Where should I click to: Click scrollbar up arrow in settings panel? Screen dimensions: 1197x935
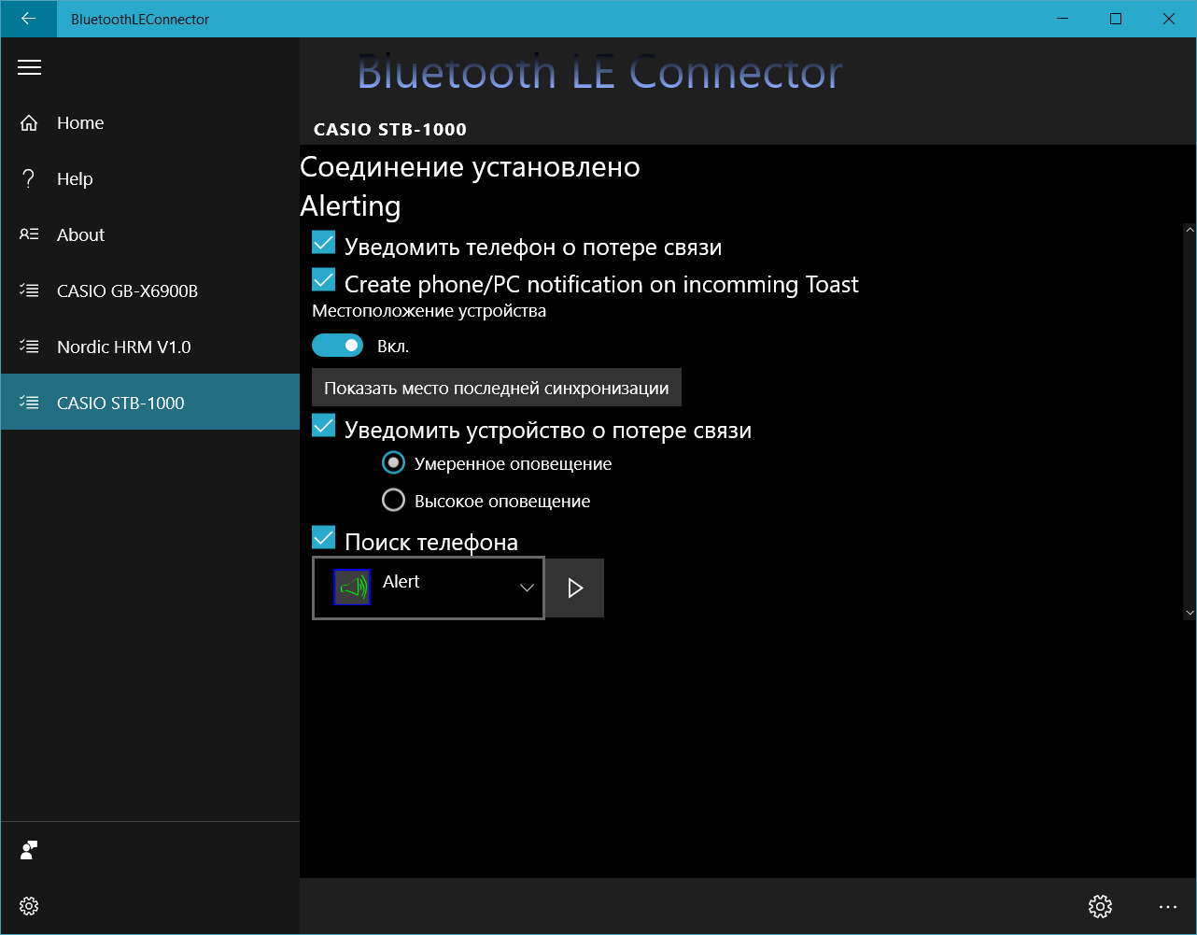(1190, 229)
